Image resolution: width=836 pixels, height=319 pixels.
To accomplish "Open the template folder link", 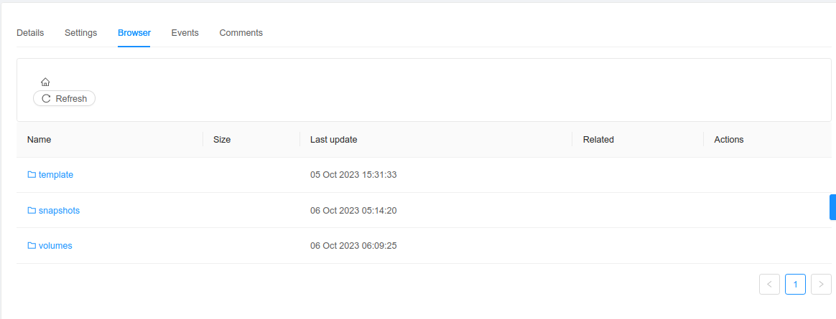I will pos(56,175).
